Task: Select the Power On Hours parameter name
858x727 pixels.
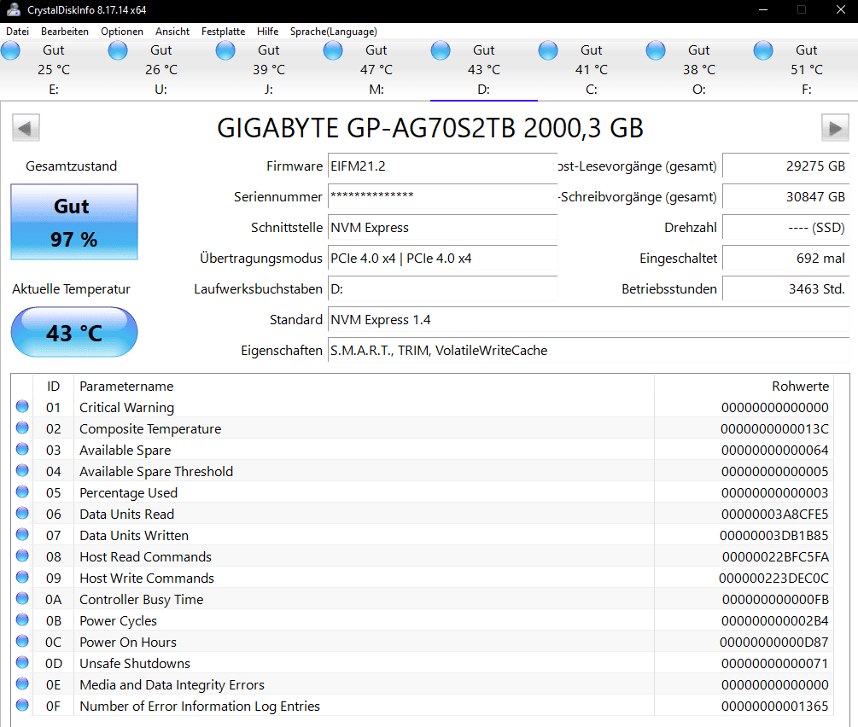Action: click(127, 643)
